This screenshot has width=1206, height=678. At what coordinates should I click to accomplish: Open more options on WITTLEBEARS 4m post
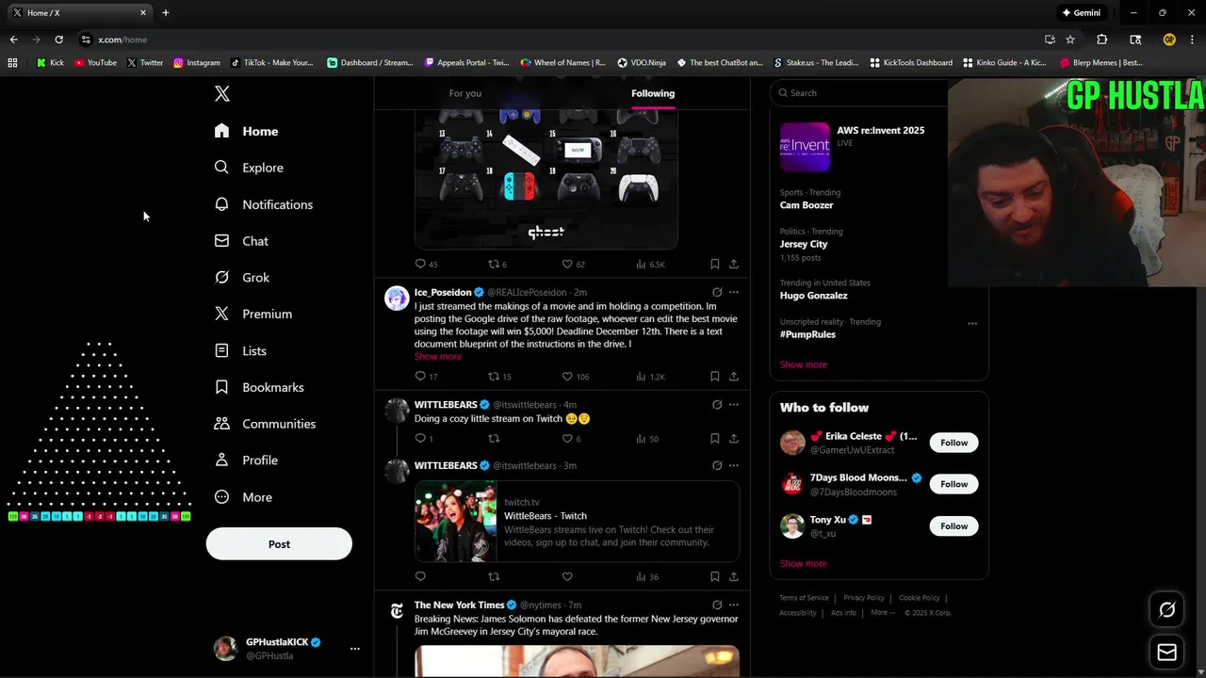[x=734, y=405]
